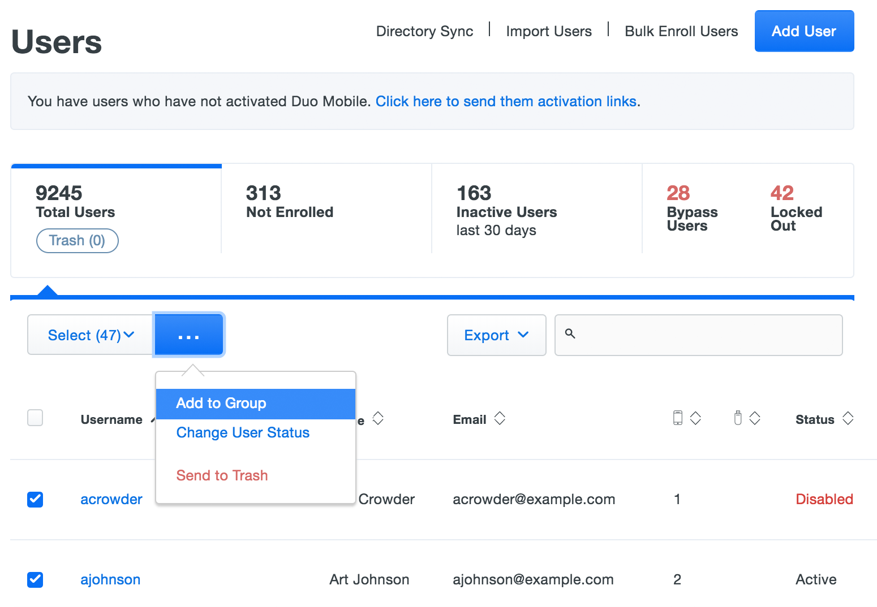
Task: Click the Email column sort arrows
Action: point(500,419)
